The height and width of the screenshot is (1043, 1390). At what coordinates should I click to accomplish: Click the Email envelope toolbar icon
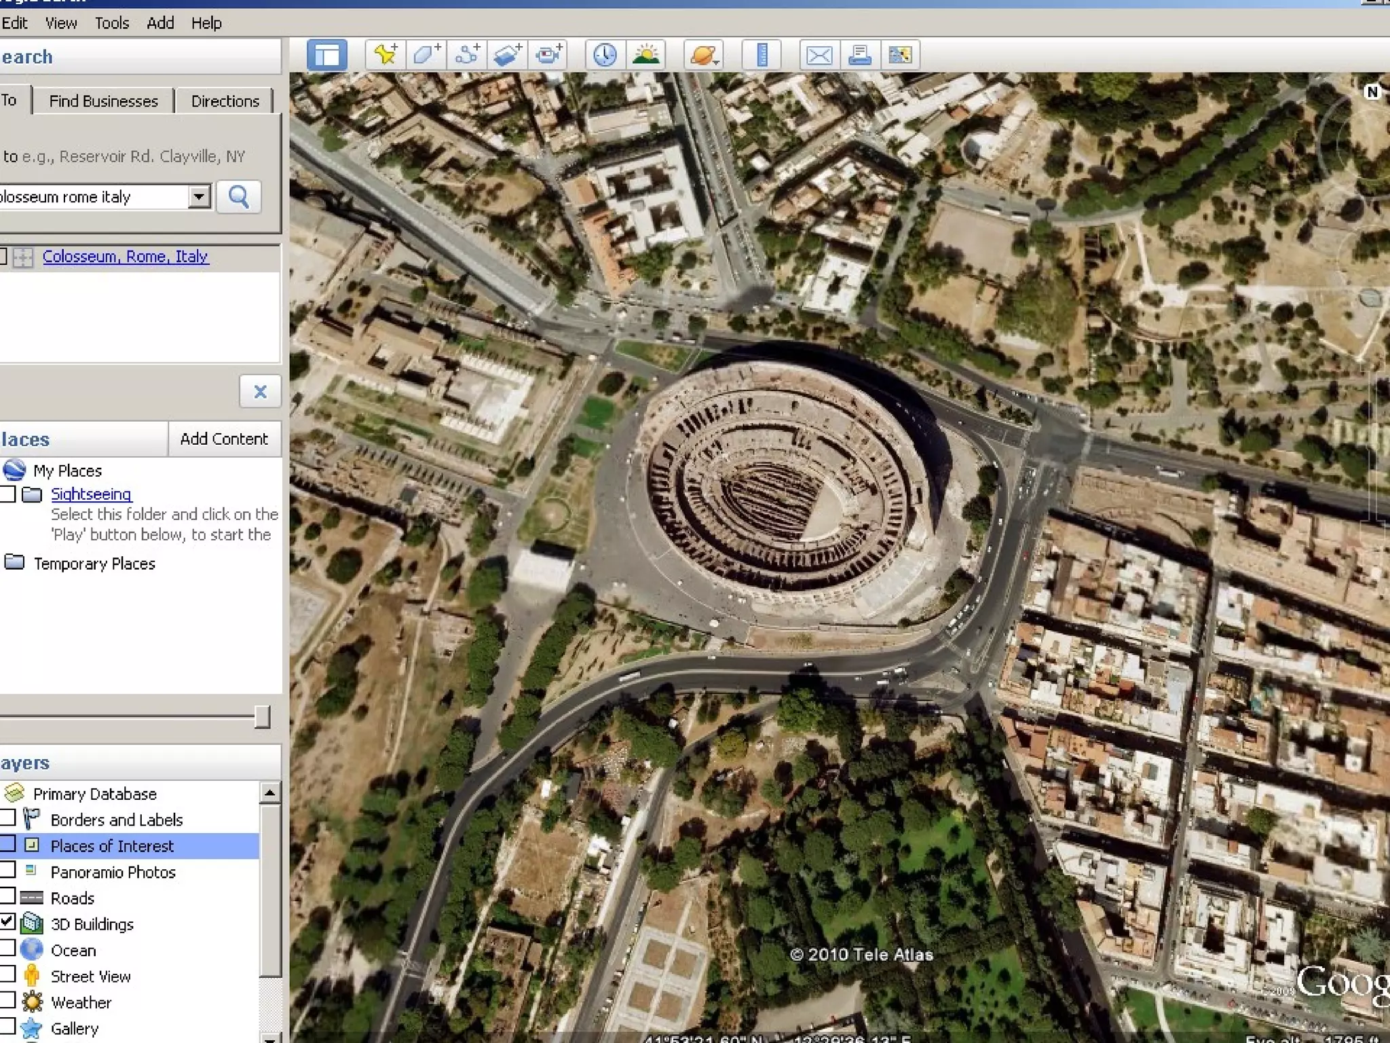(x=819, y=55)
